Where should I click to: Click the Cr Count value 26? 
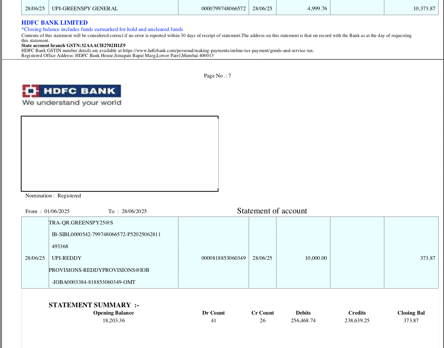(262, 321)
